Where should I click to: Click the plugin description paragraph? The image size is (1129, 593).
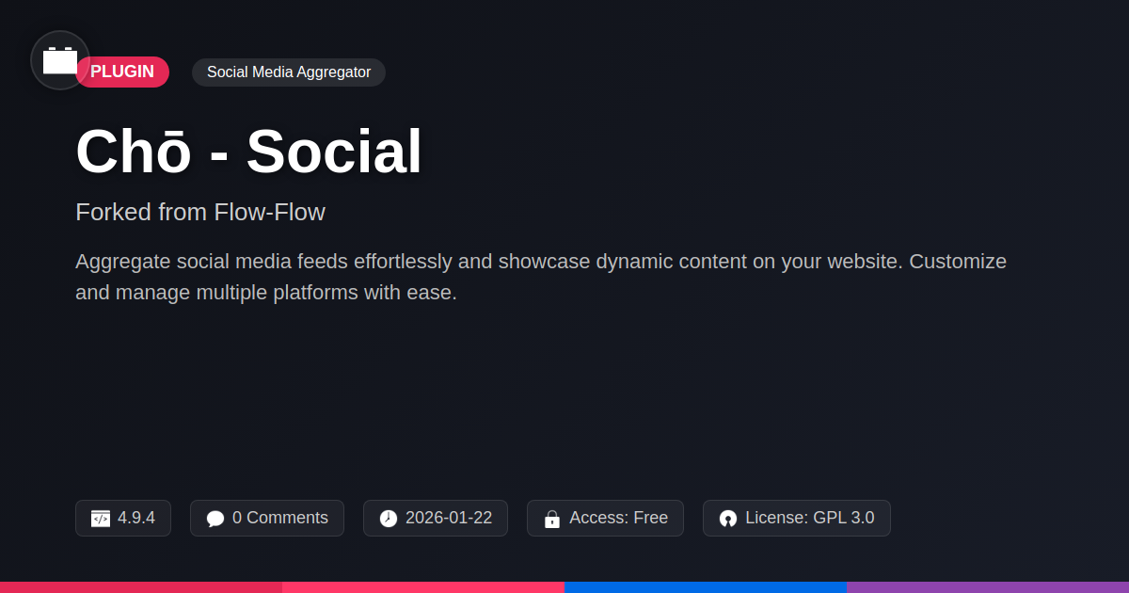(541, 277)
